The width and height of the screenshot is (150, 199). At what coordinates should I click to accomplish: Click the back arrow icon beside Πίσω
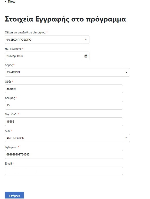(5, 2)
